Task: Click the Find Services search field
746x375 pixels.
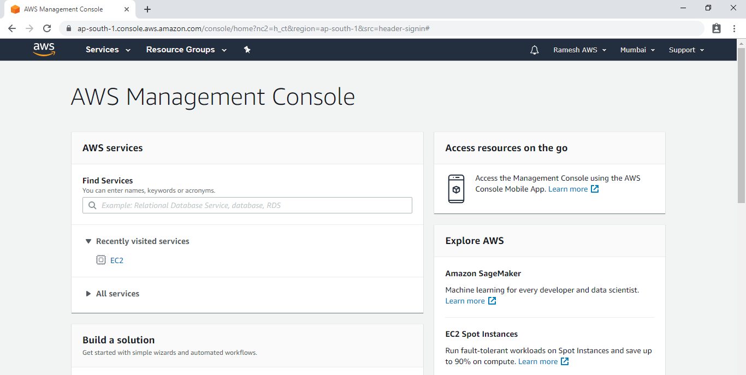Action: coord(247,205)
